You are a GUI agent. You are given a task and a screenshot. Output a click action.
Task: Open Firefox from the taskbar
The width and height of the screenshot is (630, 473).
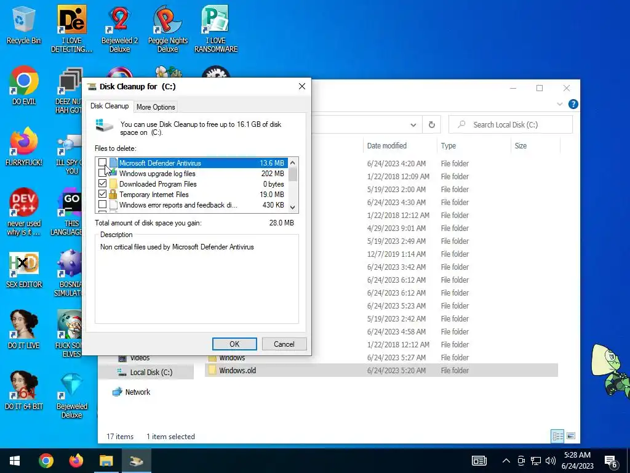point(76,461)
